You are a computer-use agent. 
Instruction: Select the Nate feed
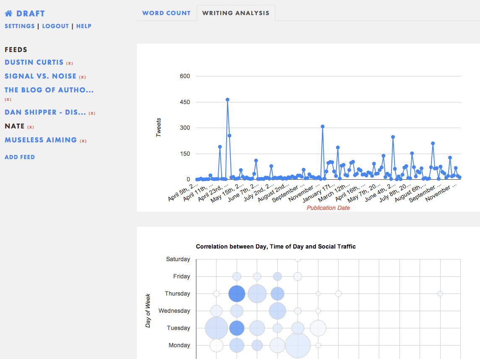[15, 126]
